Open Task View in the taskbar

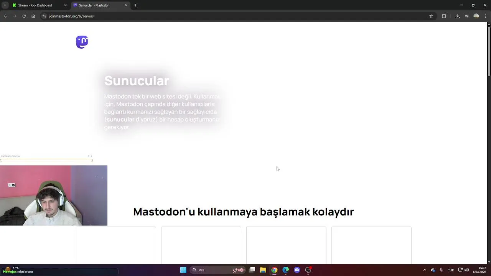coord(252,270)
